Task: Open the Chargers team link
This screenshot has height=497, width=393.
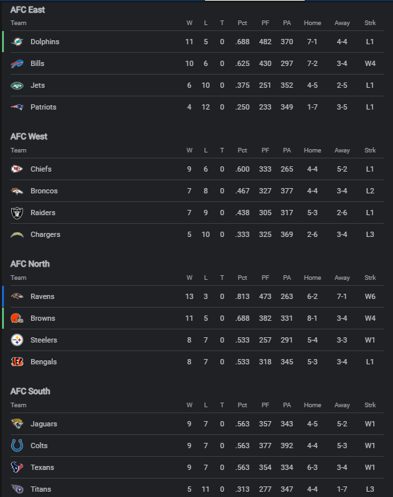Action: (45, 234)
